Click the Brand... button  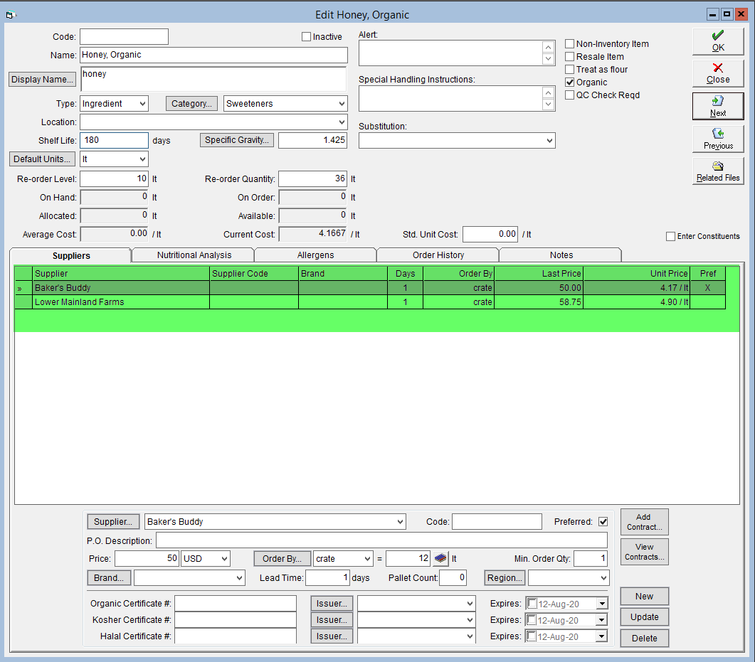pyautogui.click(x=109, y=578)
